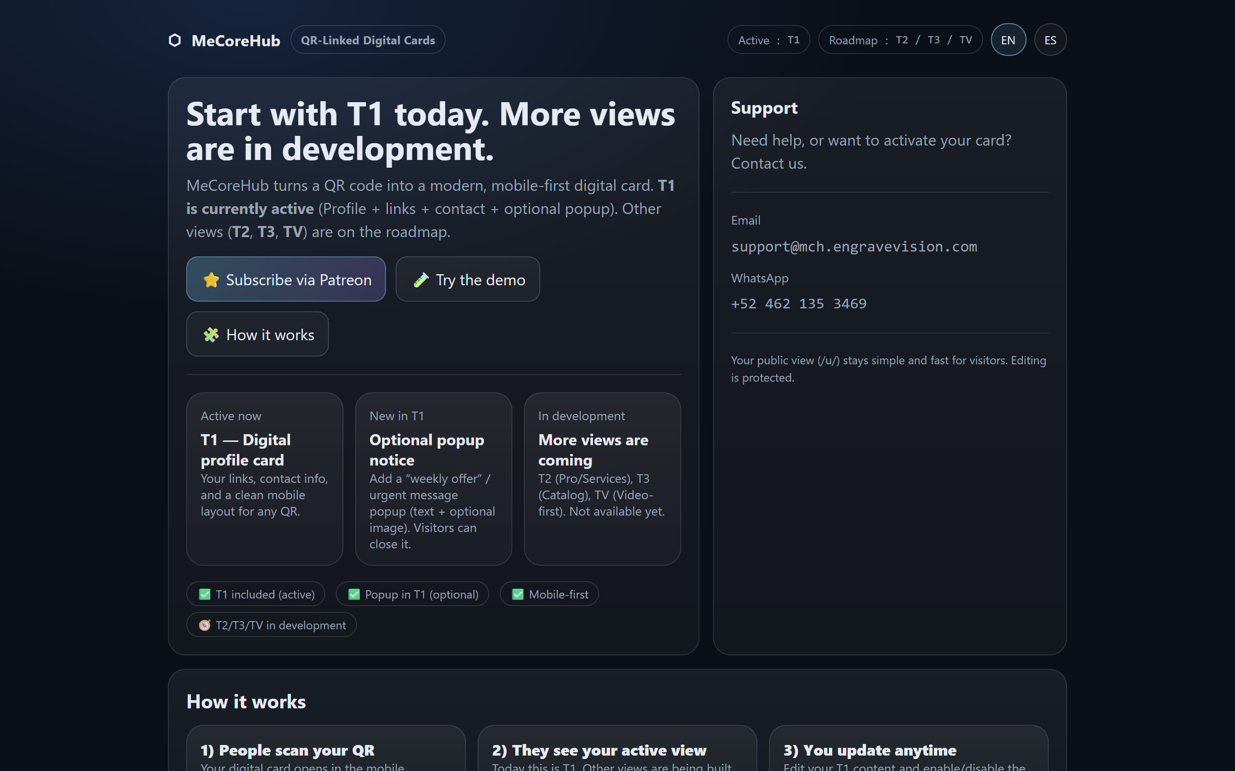Click the test tube icon beside demo

pyautogui.click(x=421, y=280)
